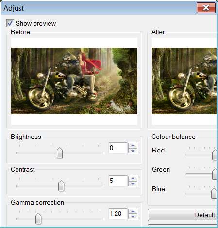The width and height of the screenshot is (218, 228).
Task: Click the Gamma value field showing 1.20
Action: 118,214
